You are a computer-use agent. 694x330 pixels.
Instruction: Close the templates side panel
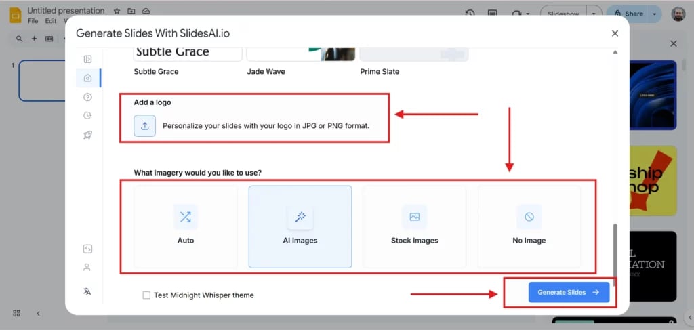tap(673, 44)
